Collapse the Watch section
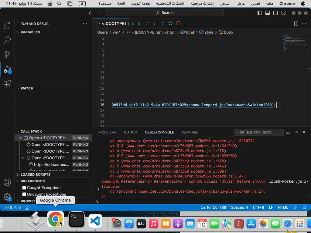The height and width of the screenshot is (233, 311). (x=18, y=88)
